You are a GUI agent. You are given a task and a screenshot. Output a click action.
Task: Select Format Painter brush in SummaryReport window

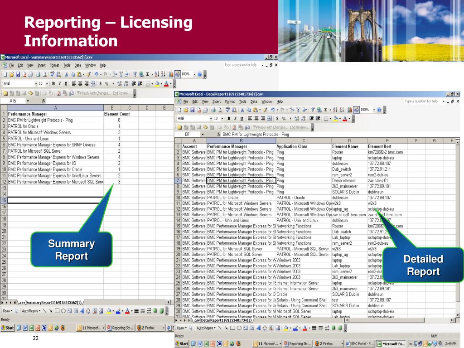click(x=88, y=74)
